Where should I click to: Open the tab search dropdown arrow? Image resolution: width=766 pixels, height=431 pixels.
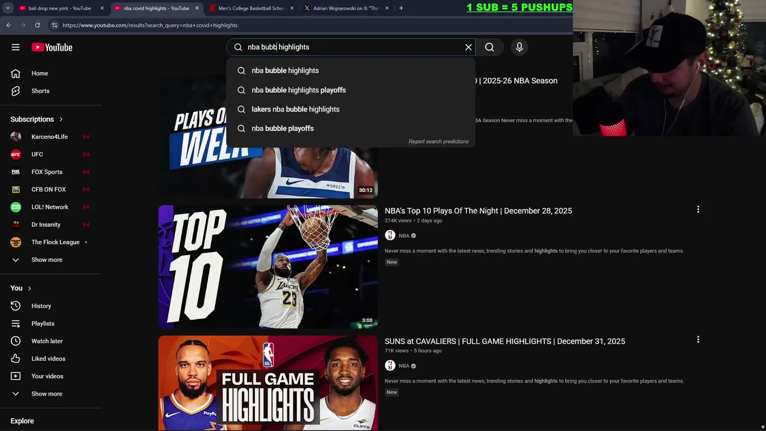tap(8, 8)
